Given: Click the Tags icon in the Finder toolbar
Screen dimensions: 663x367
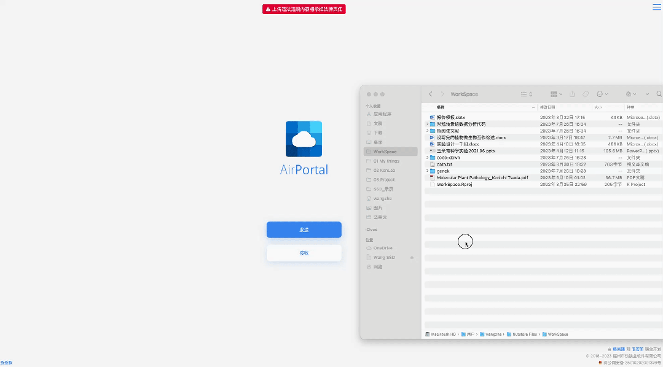Looking at the screenshot, I should pyautogui.click(x=586, y=94).
